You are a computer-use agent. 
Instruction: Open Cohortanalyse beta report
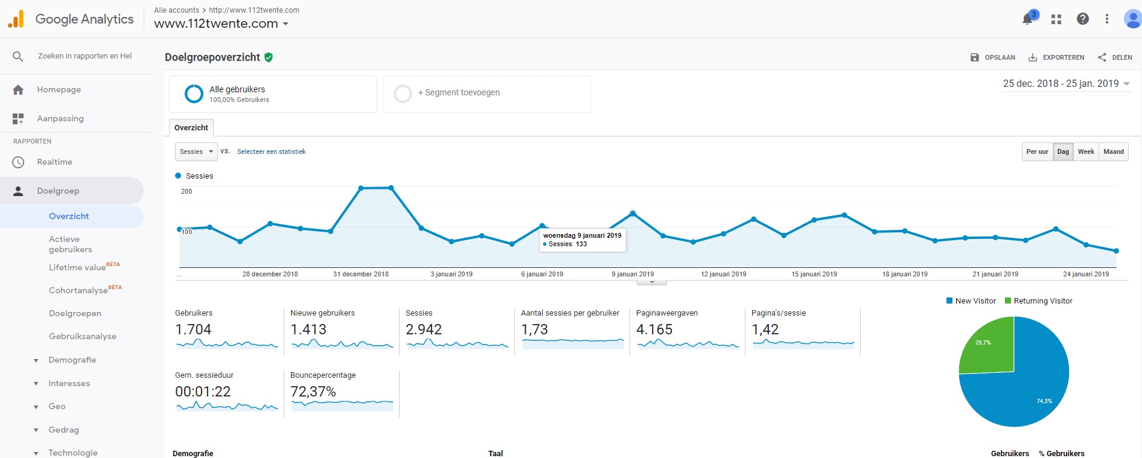(x=85, y=290)
